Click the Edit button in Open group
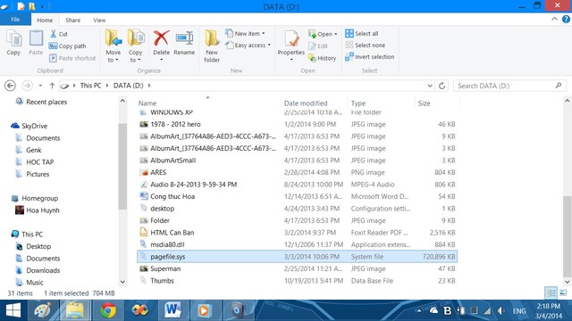The image size is (572, 321). point(318,45)
